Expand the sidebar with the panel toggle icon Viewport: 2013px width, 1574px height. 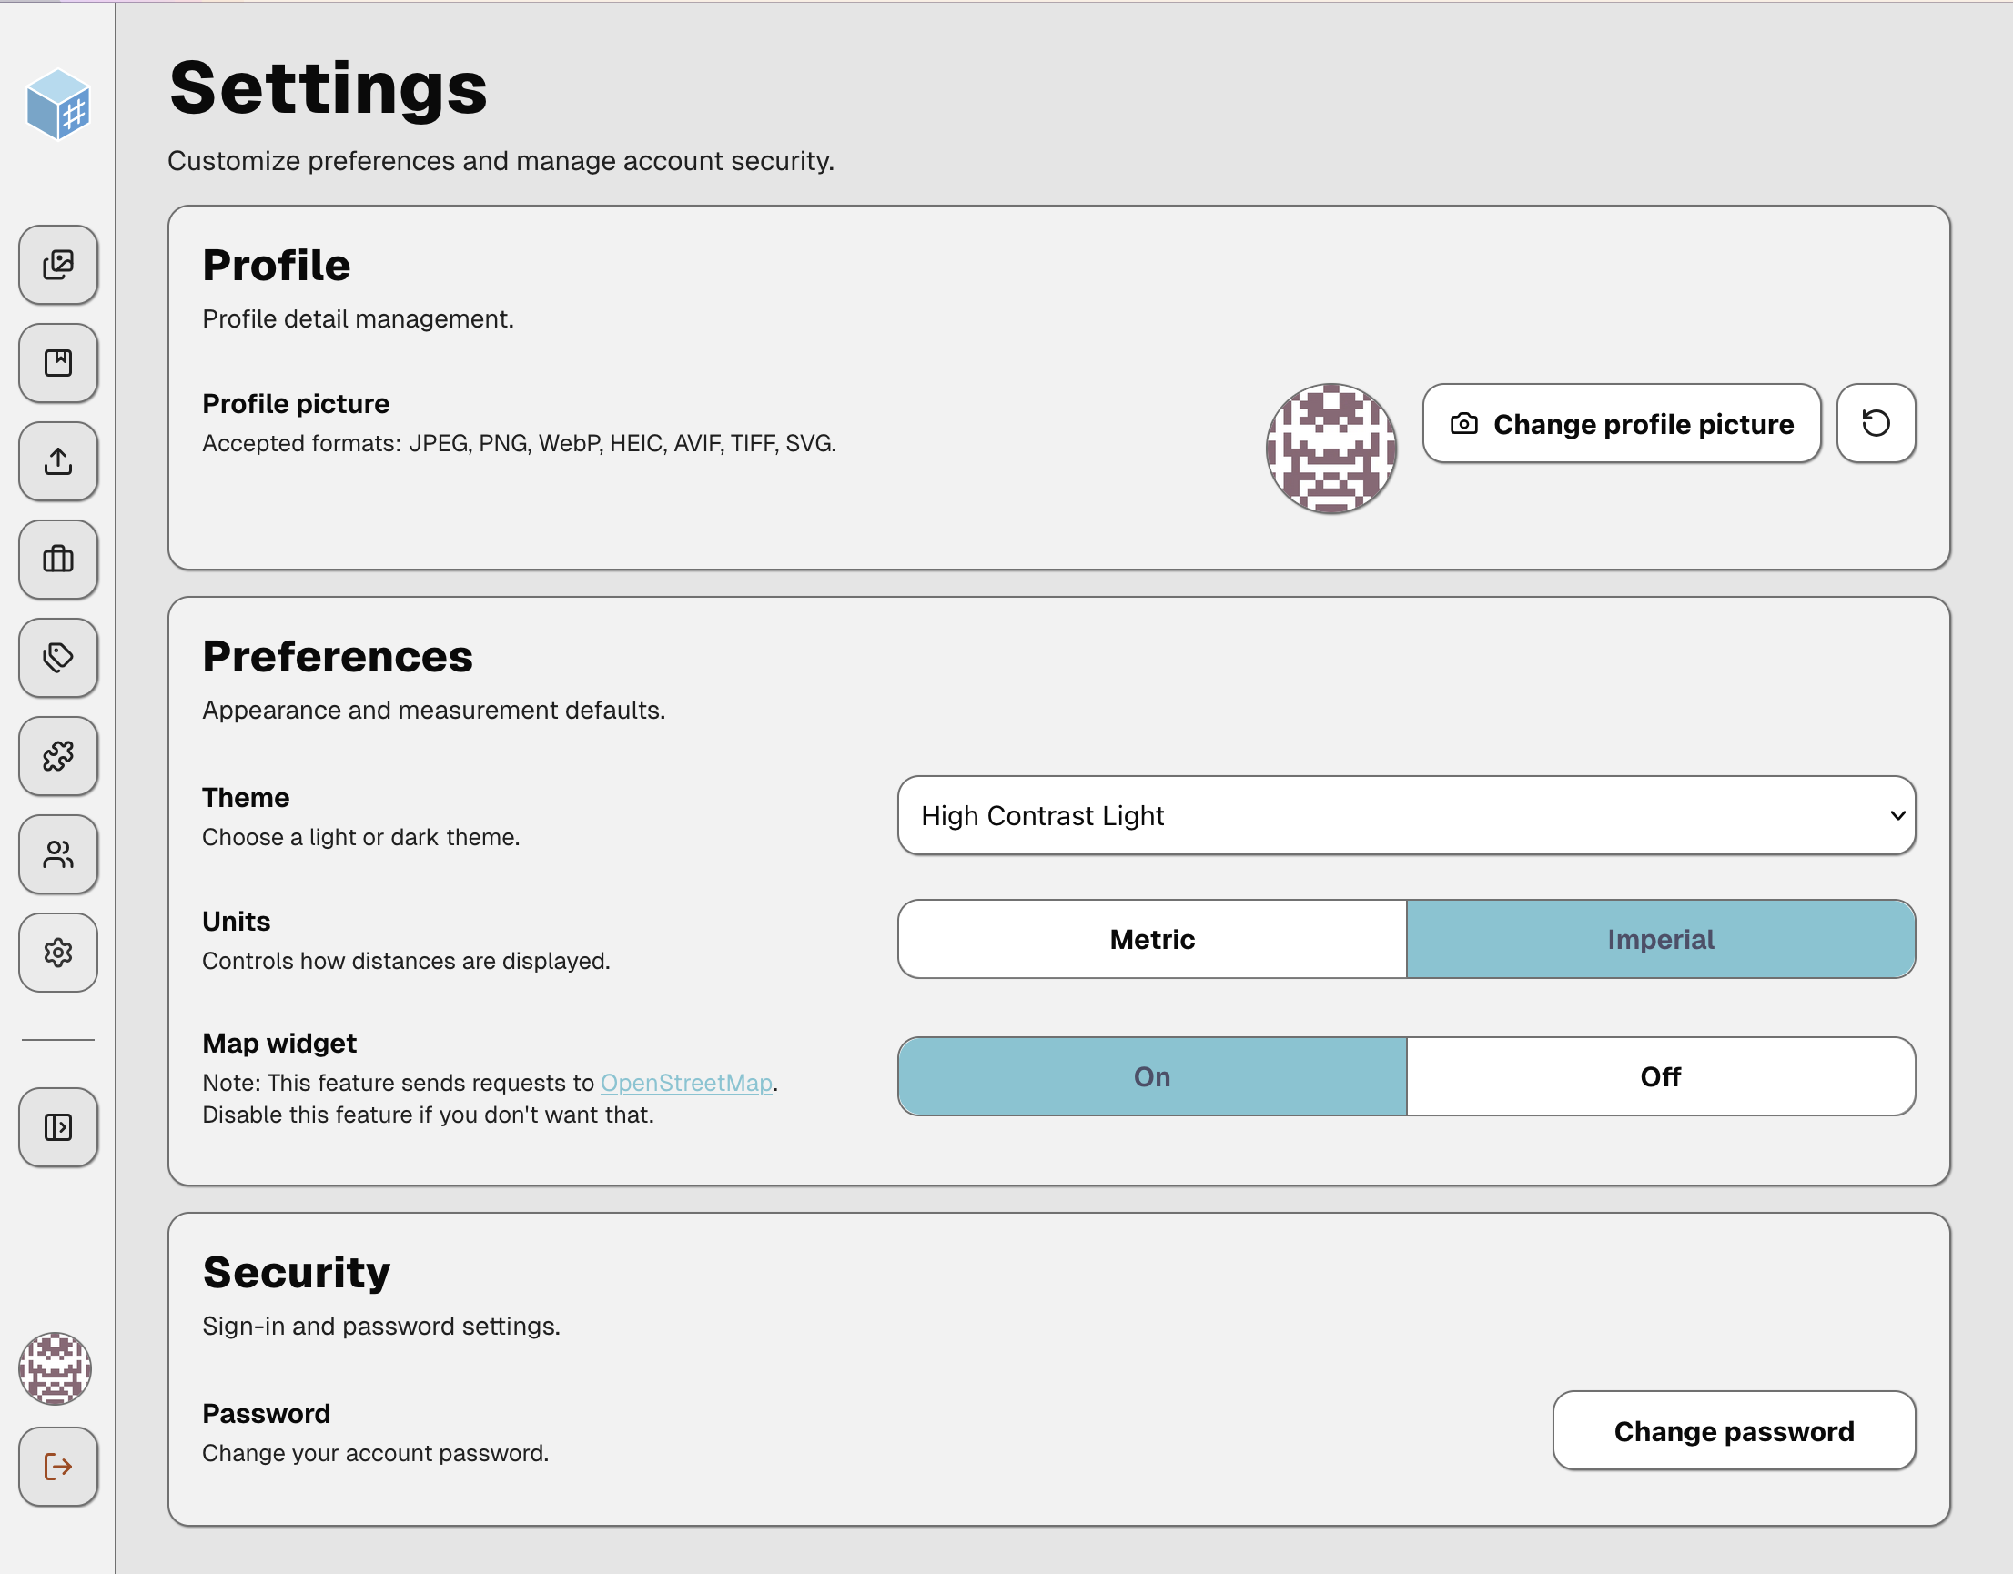(x=58, y=1127)
